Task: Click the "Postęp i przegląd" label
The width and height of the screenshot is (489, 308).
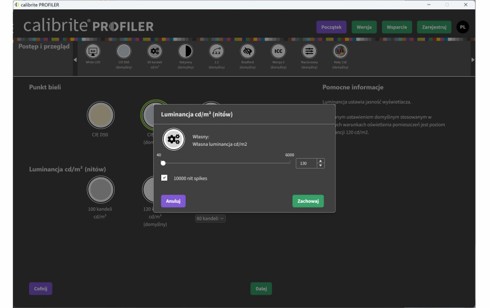Action: point(44,46)
